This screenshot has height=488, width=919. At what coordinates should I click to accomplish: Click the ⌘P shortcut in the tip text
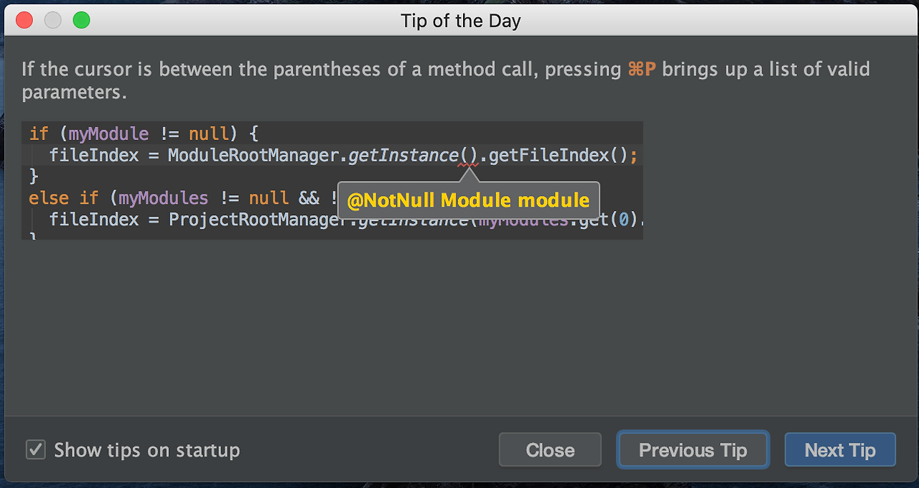pyautogui.click(x=641, y=70)
